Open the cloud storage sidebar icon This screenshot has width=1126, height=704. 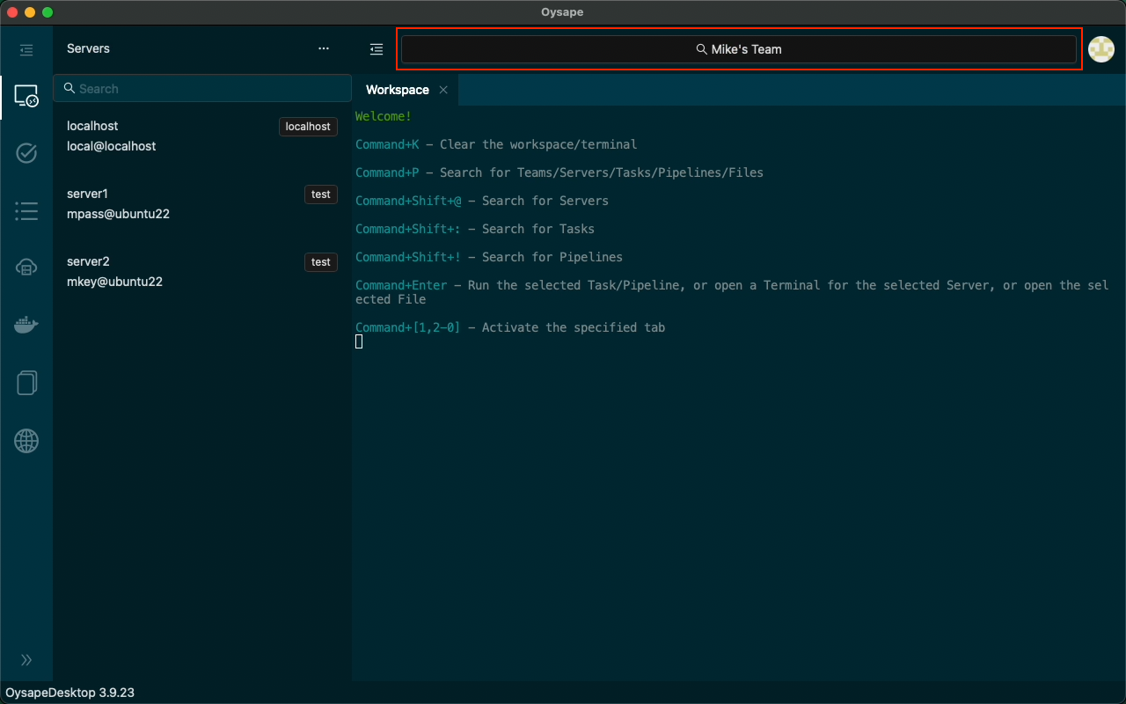coord(26,268)
